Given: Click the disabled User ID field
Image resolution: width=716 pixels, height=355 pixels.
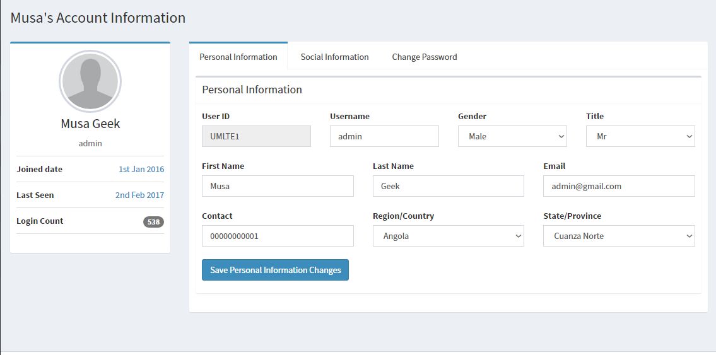Looking at the screenshot, I should (256, 136).
